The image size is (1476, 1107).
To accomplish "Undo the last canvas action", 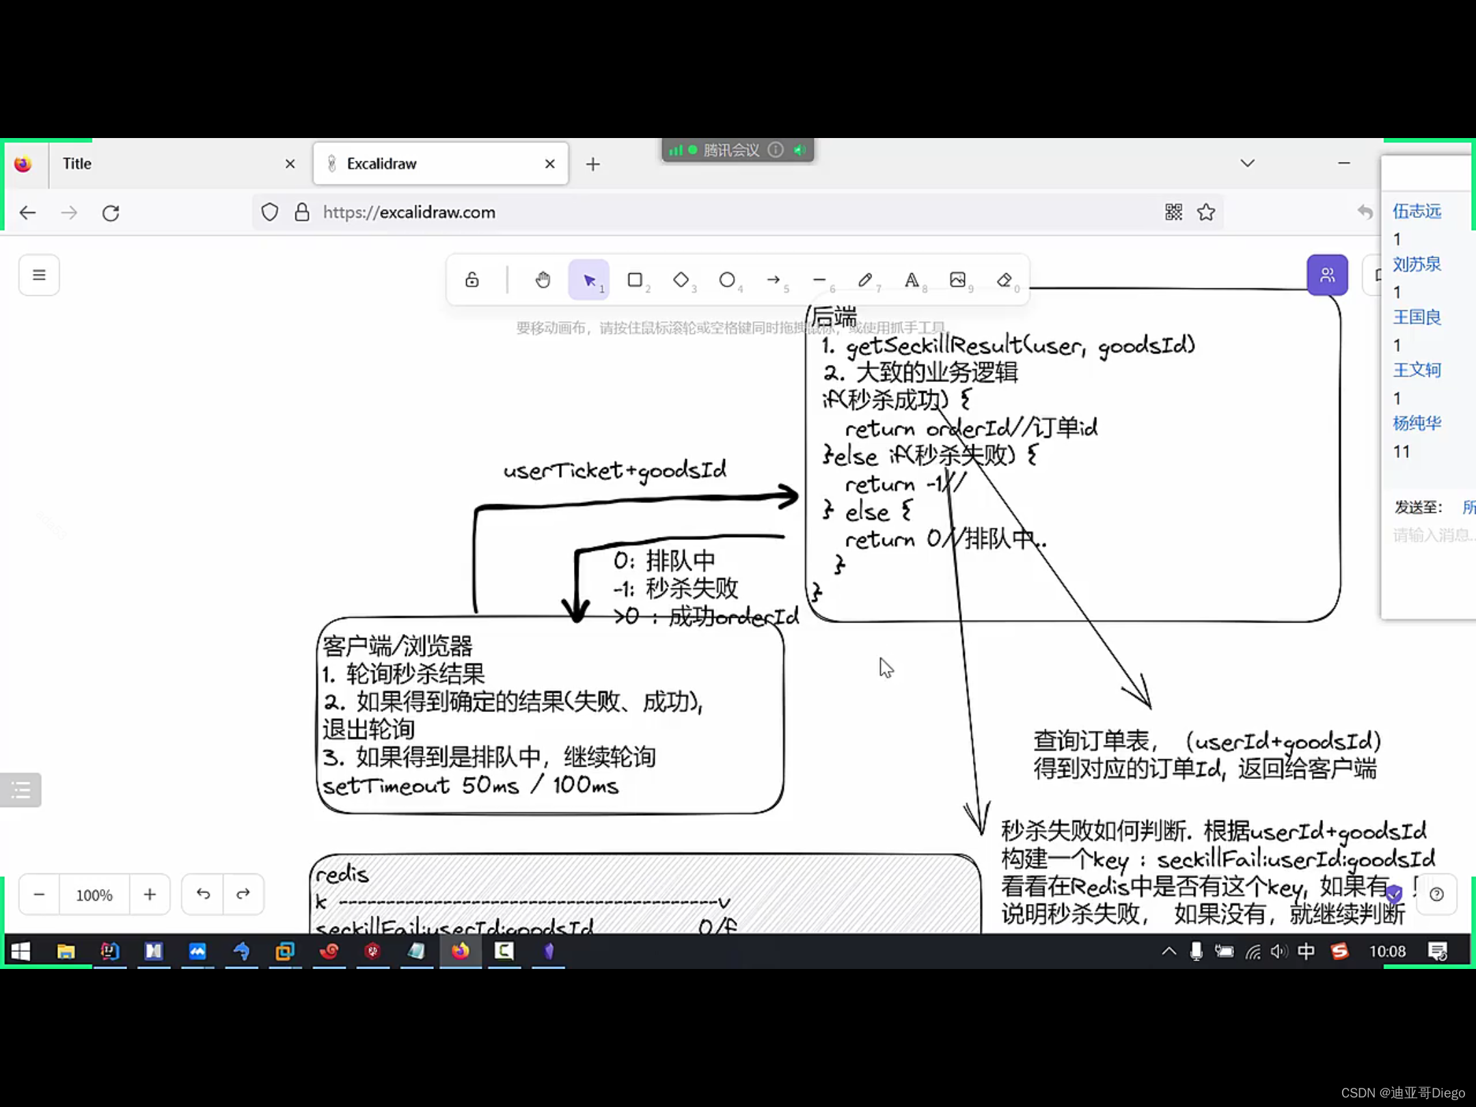I will pyautogui.click(x=203, y=894).
